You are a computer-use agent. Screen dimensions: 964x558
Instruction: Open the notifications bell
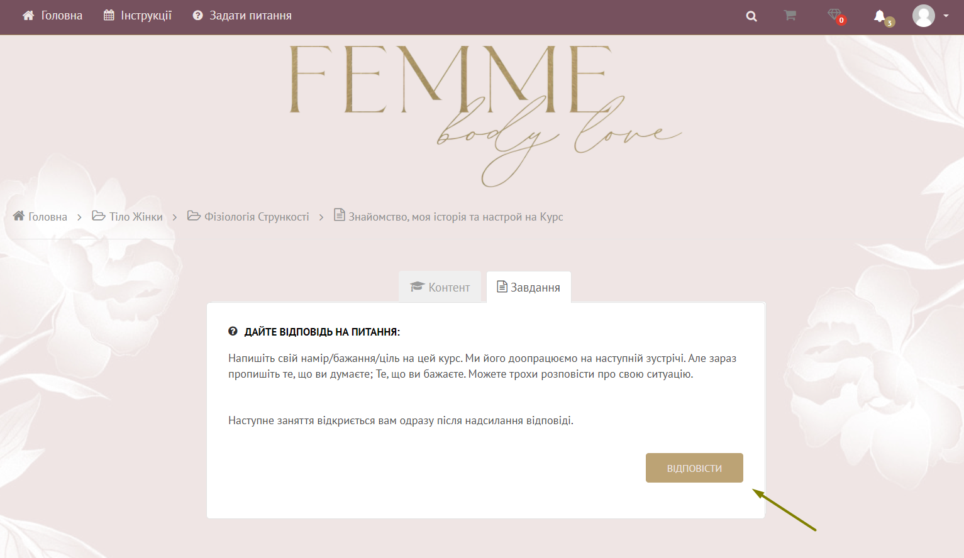880,16
